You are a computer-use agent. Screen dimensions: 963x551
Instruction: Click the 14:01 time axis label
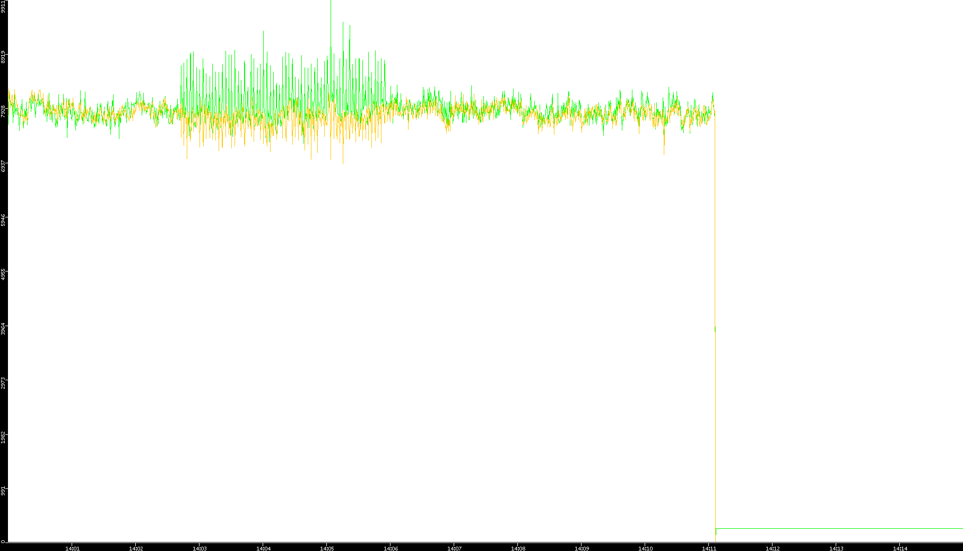click(x=72, y=548)
